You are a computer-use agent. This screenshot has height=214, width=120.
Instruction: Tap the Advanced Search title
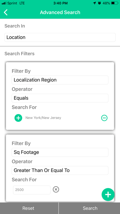coord(60,12)
